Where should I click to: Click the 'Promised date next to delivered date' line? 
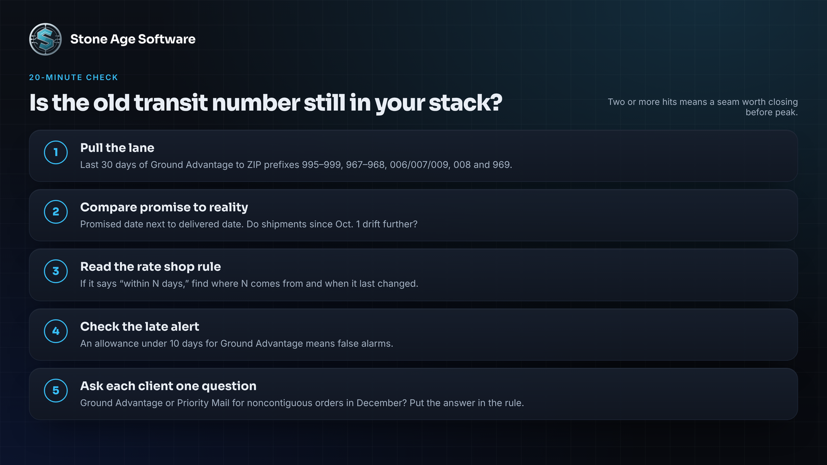click(x=249, y=224)
